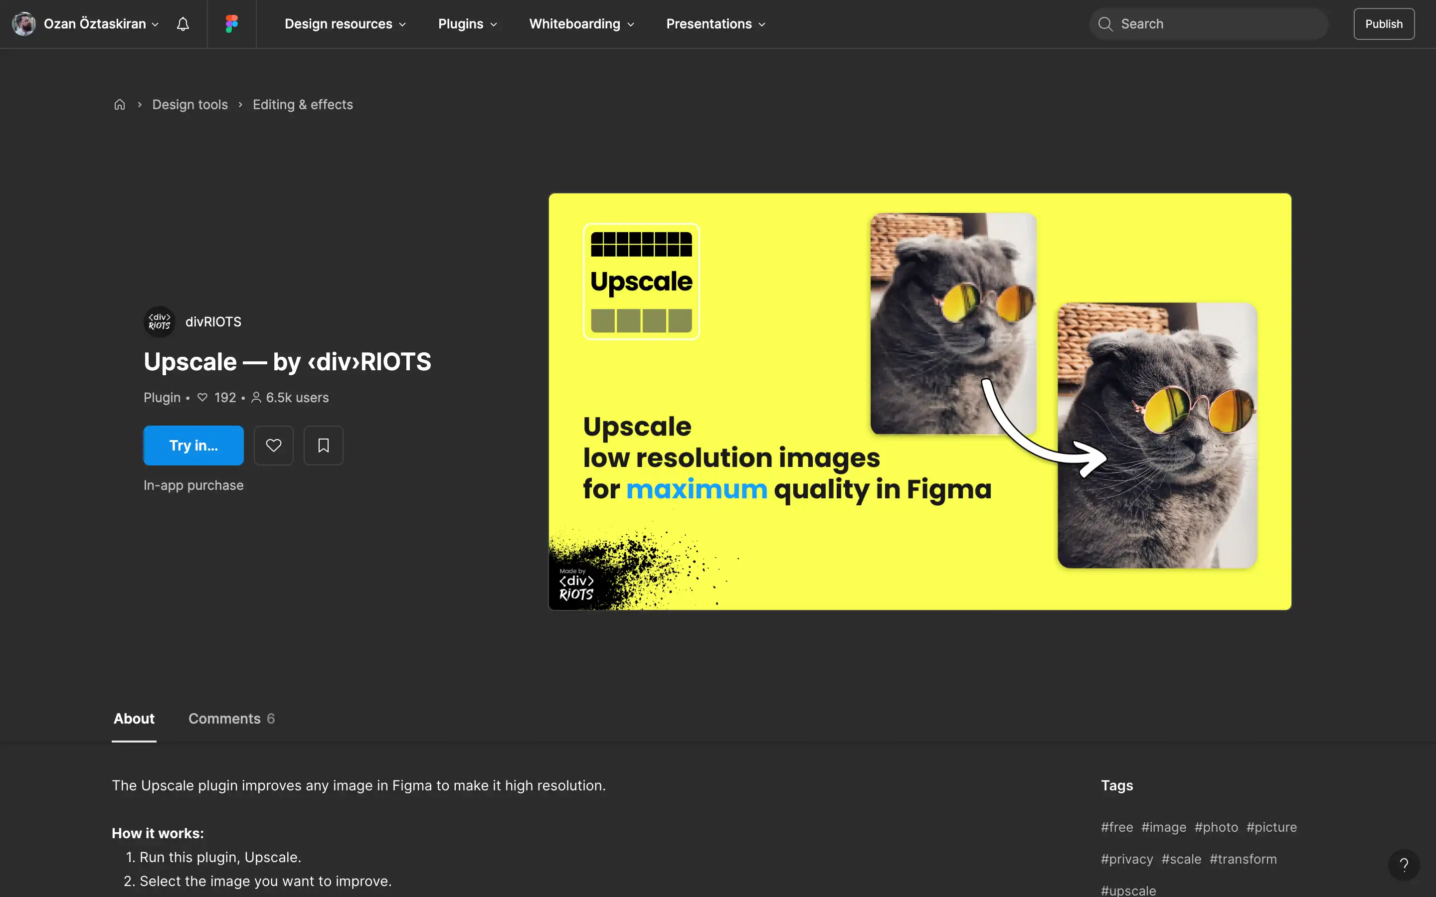Screen dimensions: 1436x897
Task: Toggle the like heart button
Action: 274,445
